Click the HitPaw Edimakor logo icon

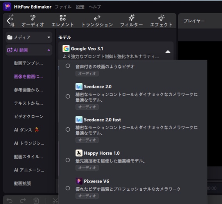click(7, 7)
